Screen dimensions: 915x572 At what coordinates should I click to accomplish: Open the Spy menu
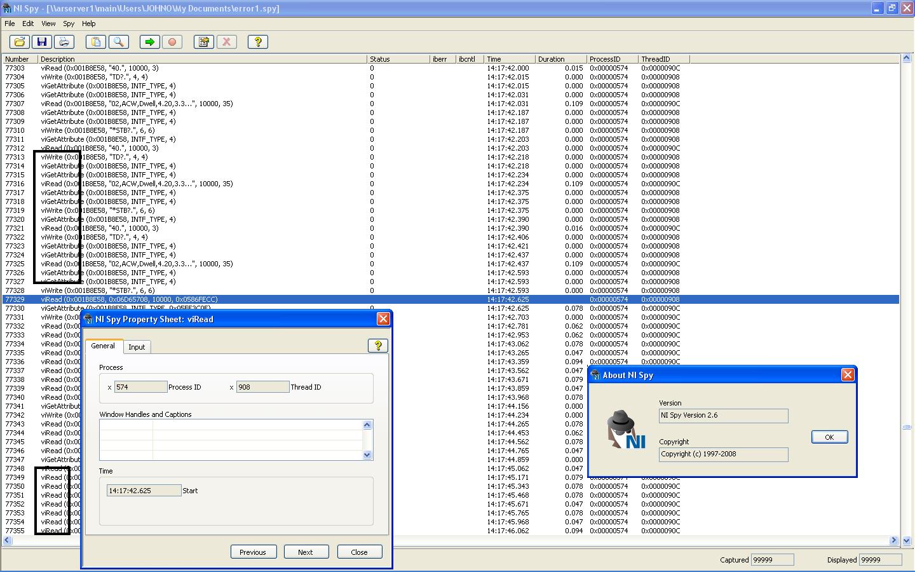click(69, 24)
